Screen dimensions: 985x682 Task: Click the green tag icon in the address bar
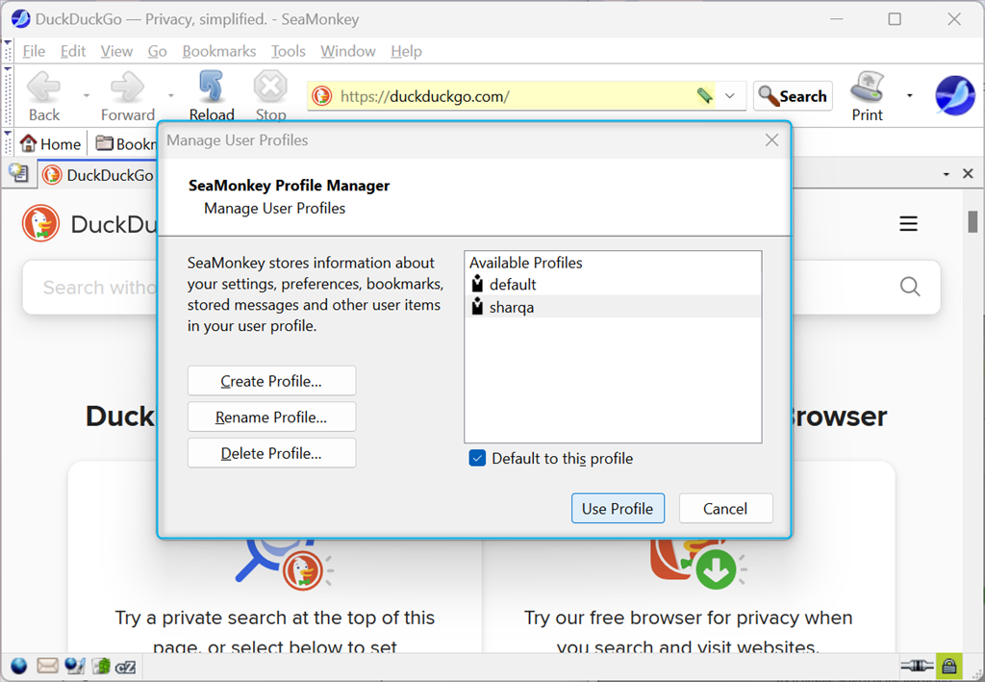[705, 95]
